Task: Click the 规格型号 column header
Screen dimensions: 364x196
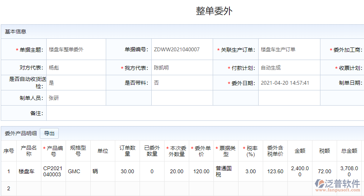Action: click(x=78, y=151)
